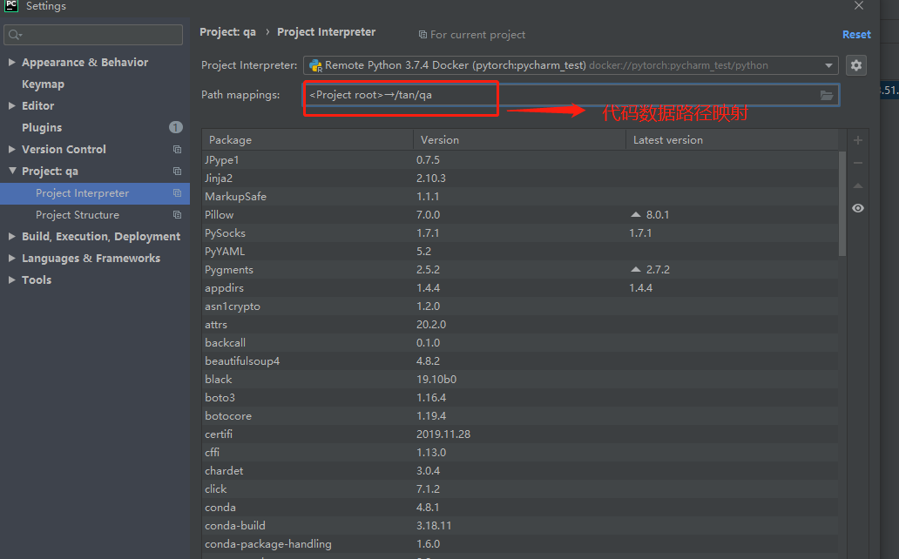Expand the Appearance & Behavior section
Image resolution: width=899 pixels, height=559 pixels.
tap(11, 62)
